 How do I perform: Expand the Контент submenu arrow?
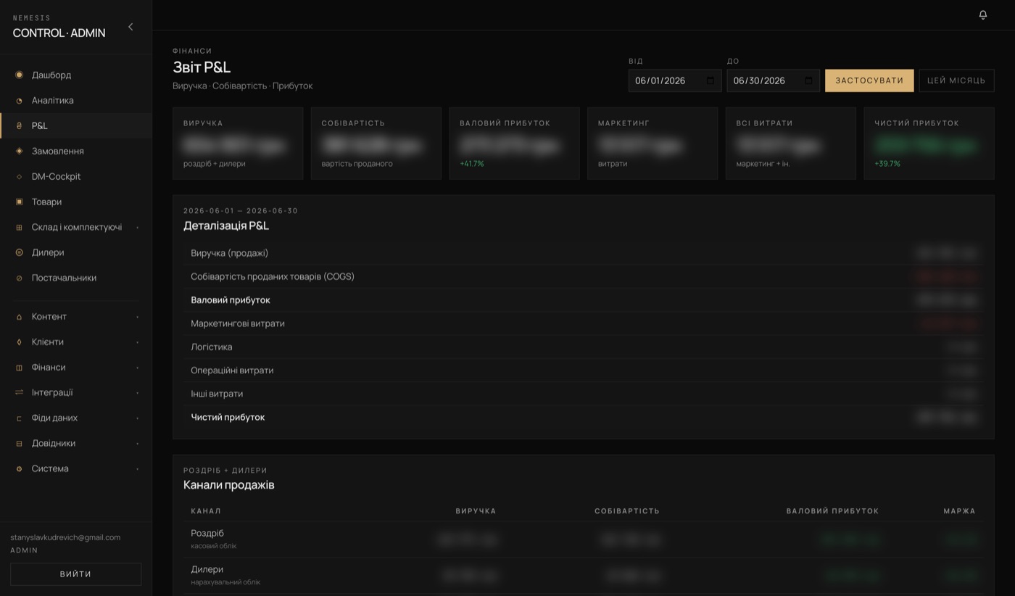click(x=137, y=317)
